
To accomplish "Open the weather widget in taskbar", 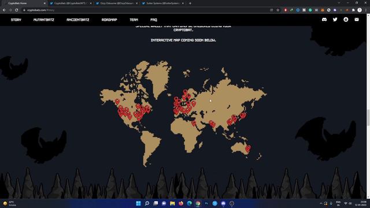I will coord(9,203).
